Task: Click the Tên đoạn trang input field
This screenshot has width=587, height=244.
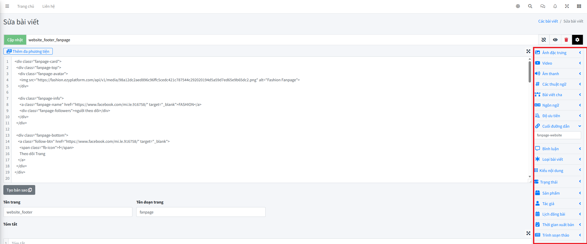Action: coord(201,212)
